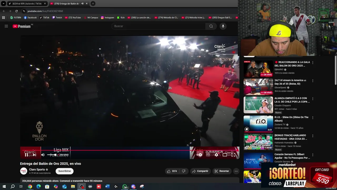Open Claro Sports channel name link
This screenshot has width=337, height=190.
pos(37,169)
